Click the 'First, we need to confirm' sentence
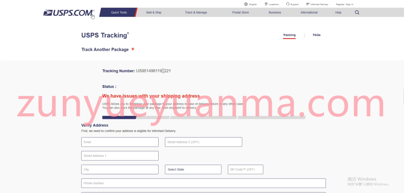This screenshot has height=193, width=404. coord(129,131)
